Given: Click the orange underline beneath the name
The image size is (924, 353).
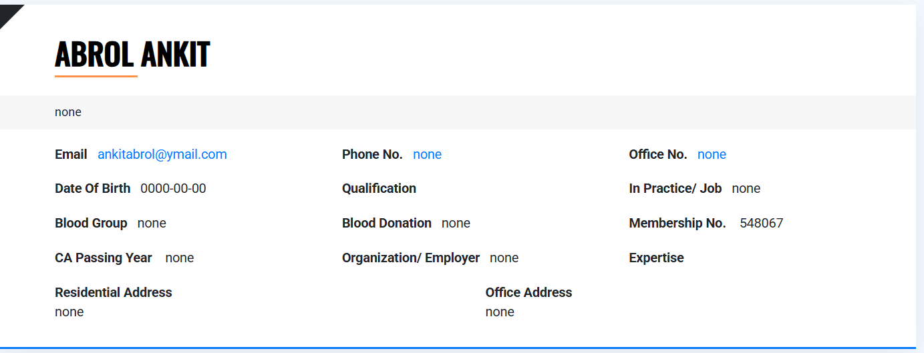Looking at the screenshot, I should click(x=96, y=77).
